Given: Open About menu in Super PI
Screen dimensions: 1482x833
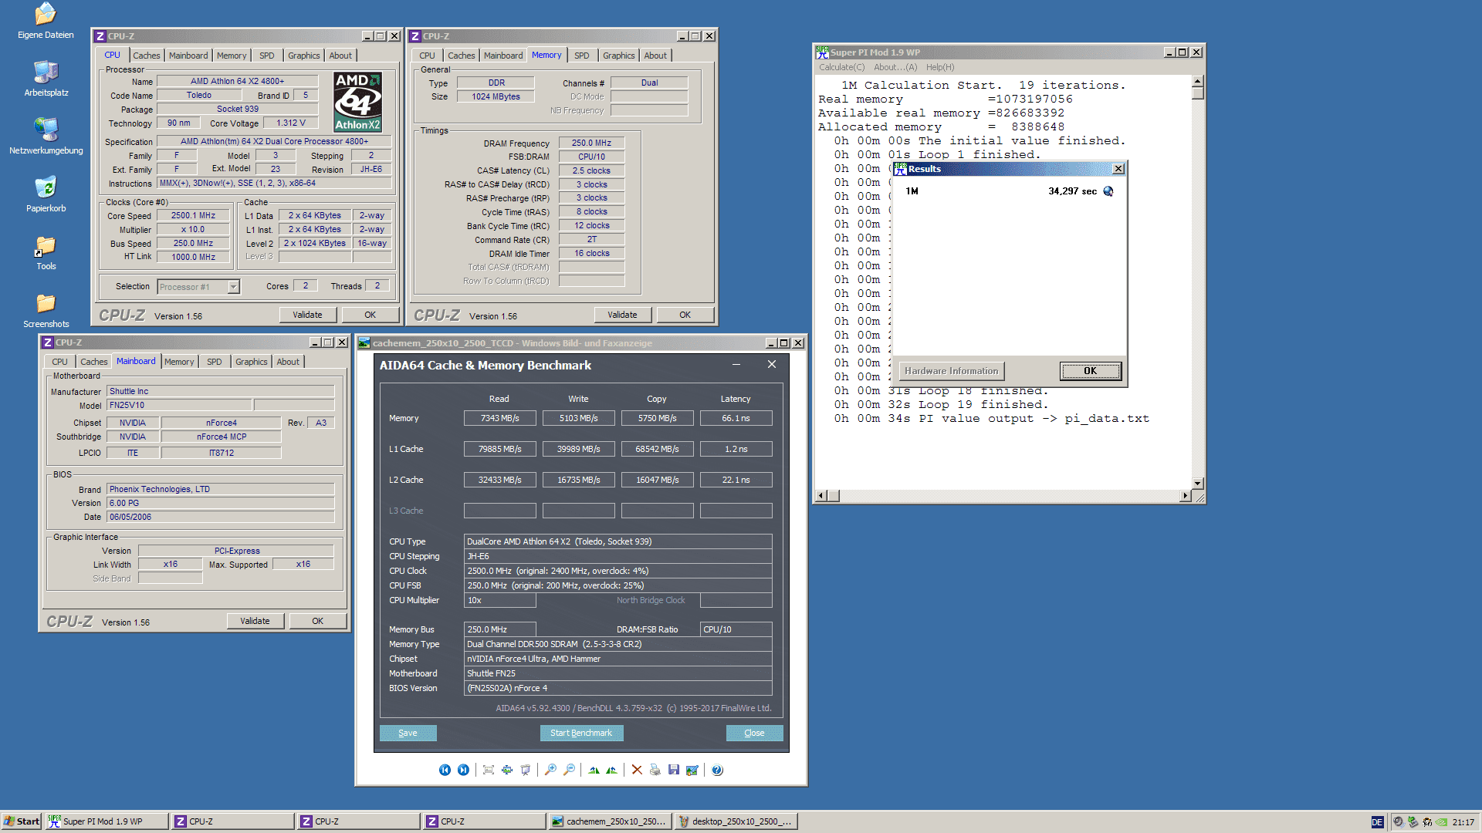Looking at the screenshot, I should (x=895, y=67).
